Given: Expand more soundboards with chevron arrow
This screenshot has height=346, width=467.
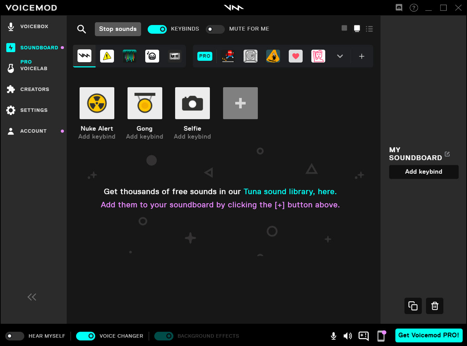Looking at the screenshot, I should (x=340, y=56).
